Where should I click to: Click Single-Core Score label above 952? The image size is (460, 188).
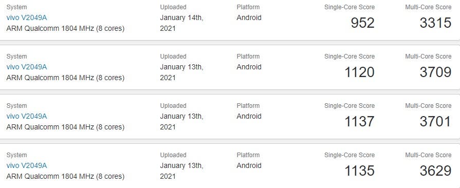pos(349,7)
